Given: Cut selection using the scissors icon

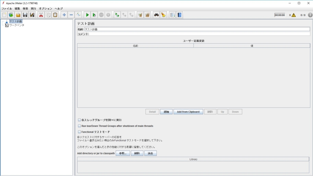Looking at the screenshot, I should pyautogui.click(x=41, y=15).
